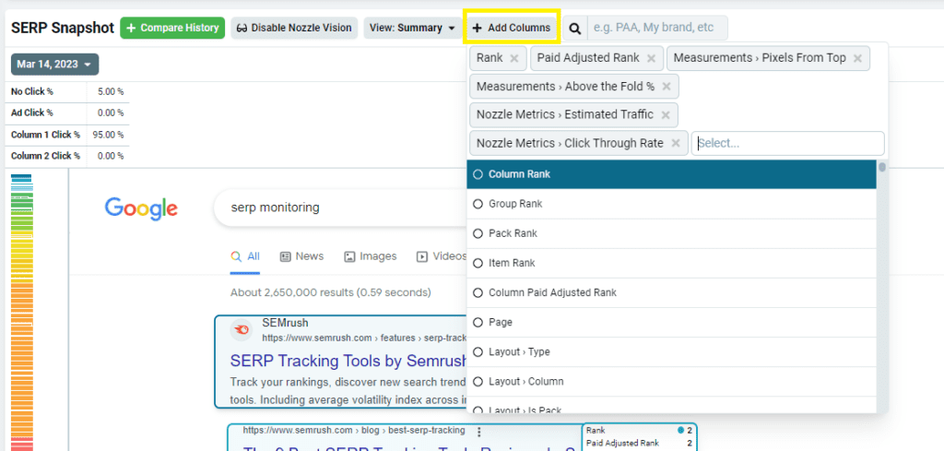Click the colored SERP heatmap strip
The image size is (944, 451).
(x=21, y=313)
